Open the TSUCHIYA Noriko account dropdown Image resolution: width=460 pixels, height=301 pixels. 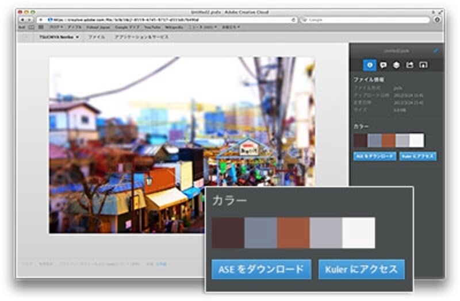point(59,37)
